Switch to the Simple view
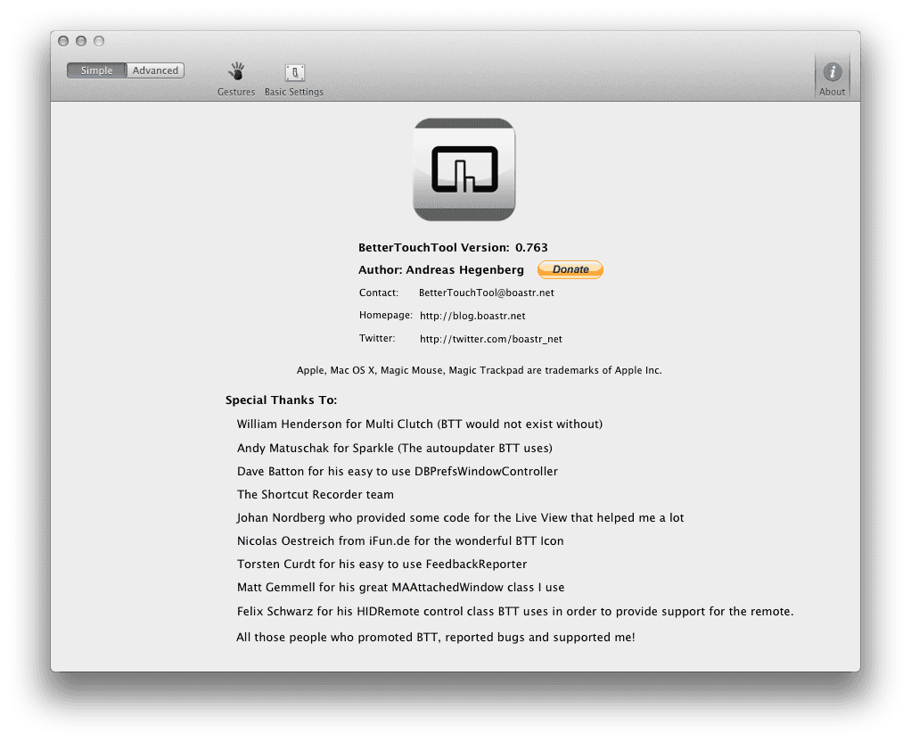The height and width of the screenshot is (742, 911). (x=95, y=70)
